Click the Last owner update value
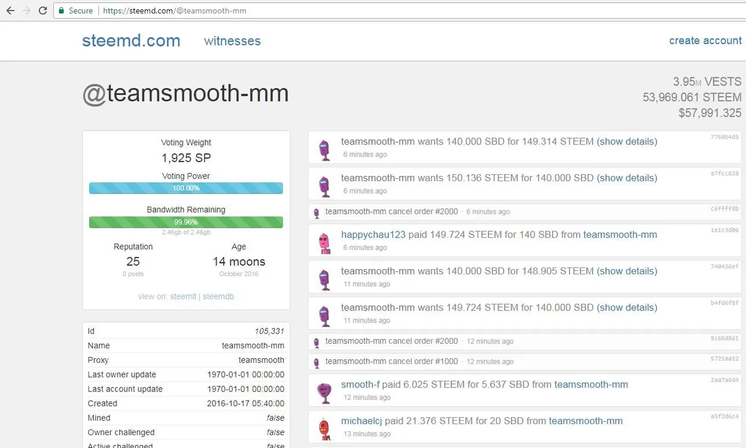 click(245, 375)
